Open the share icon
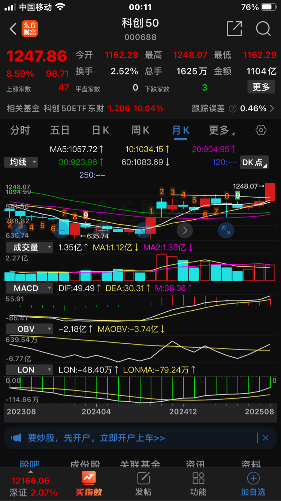 coord(234,29)
